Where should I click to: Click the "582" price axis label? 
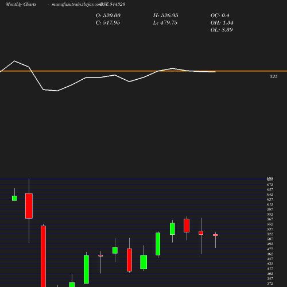[x=270, y=214]
